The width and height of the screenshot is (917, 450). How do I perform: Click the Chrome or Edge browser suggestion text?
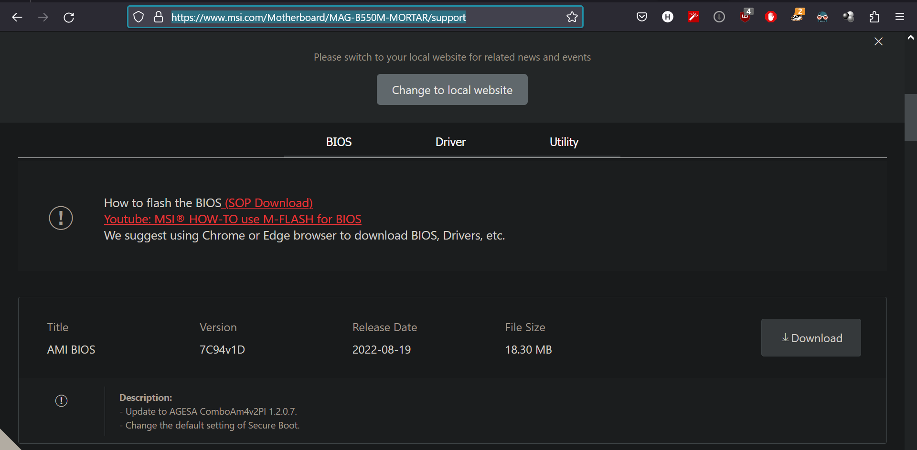coord(305,236)
